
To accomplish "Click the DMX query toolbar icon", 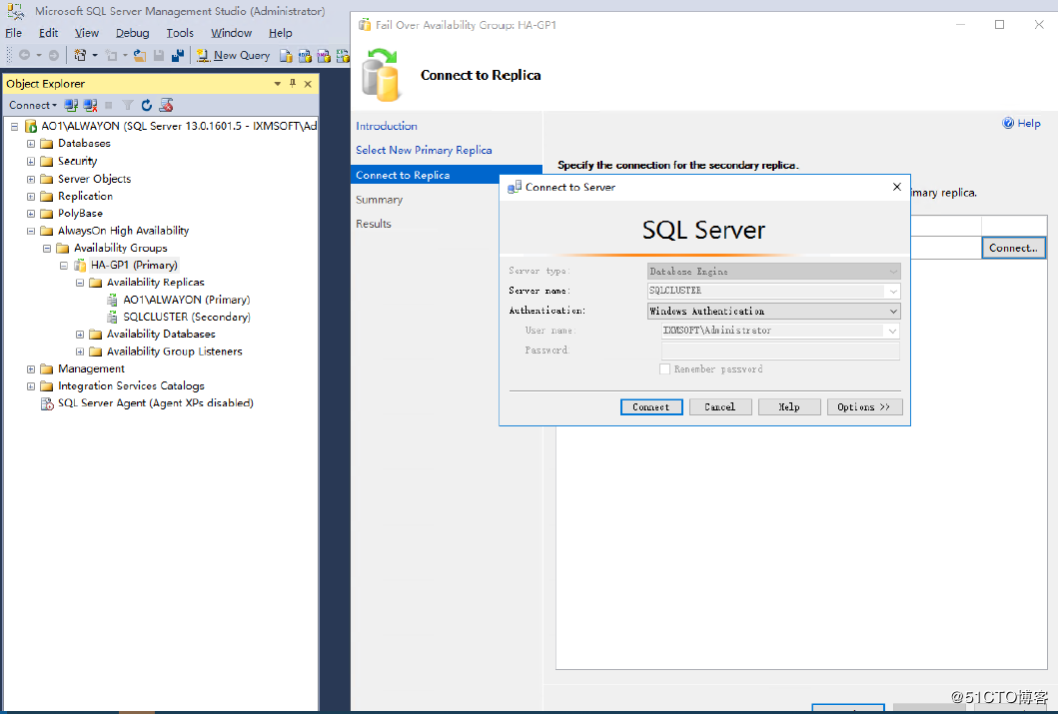I will [x=324, y=55].
